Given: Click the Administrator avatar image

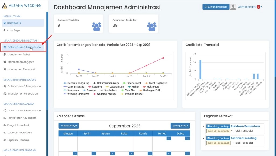Looking at the screenshot, I should click(x=233, y=7).
